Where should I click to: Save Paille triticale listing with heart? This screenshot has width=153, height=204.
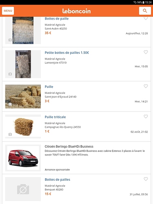(x=146, y=116)
